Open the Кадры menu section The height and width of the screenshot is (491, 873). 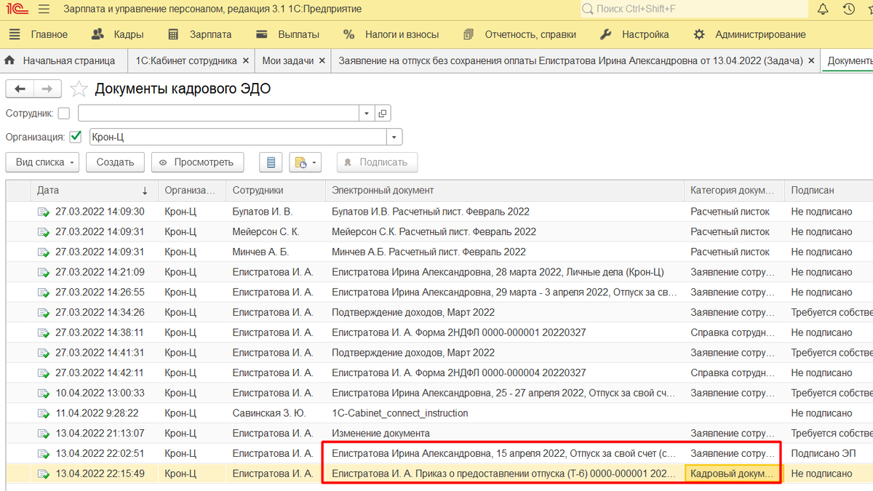[x=118, y=34]
